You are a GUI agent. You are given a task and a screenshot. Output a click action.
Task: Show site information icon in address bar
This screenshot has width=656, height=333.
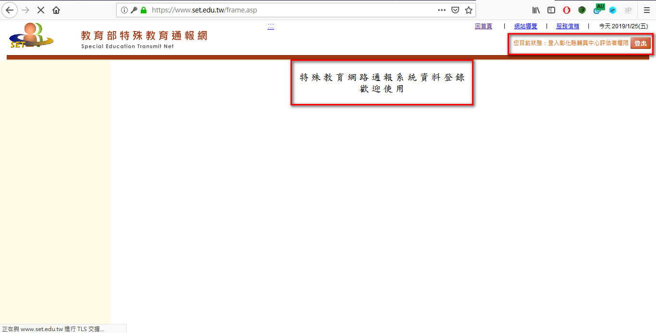(x=124, y=10)
